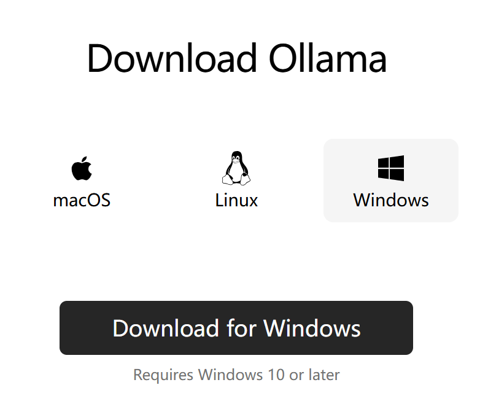Choose the penguin platform option
The image size is (488, 412).
click(x=236, y=181)
